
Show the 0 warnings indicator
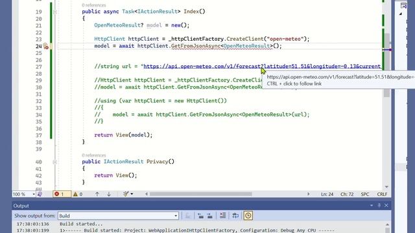pyautogui.click(x=78, y=194)
